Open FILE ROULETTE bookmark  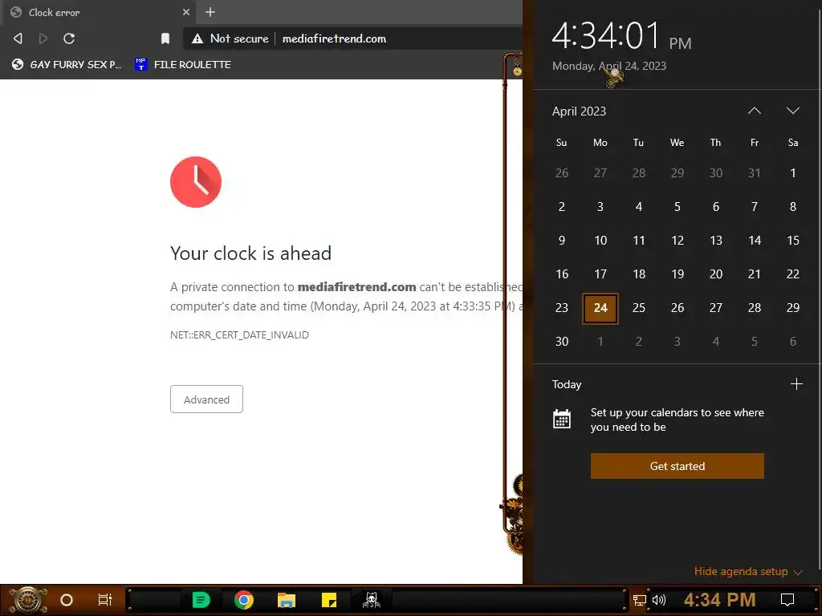coord(182,64)
